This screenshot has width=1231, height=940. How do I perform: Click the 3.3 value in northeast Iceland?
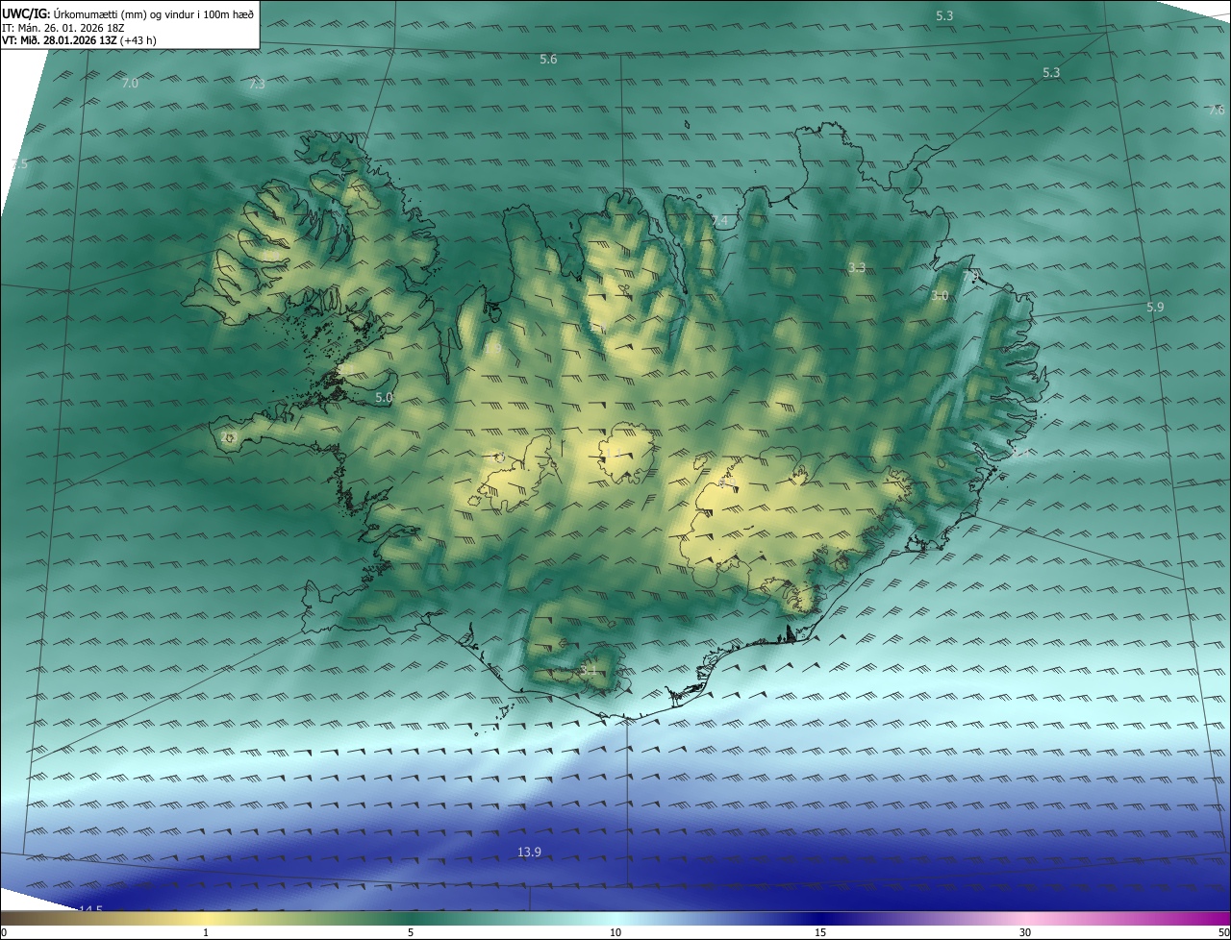858,267
